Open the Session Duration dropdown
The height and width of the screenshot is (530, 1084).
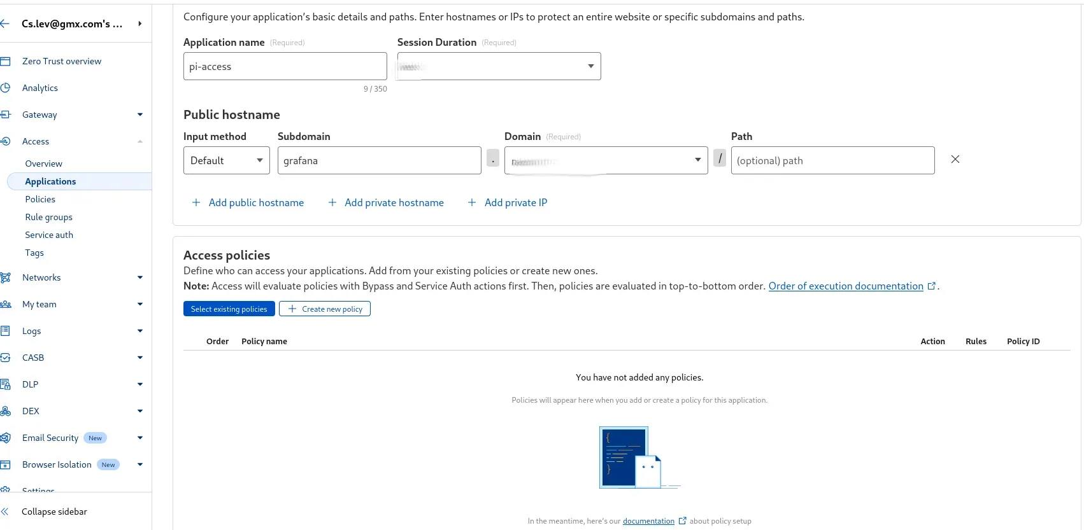coord(499,66)
